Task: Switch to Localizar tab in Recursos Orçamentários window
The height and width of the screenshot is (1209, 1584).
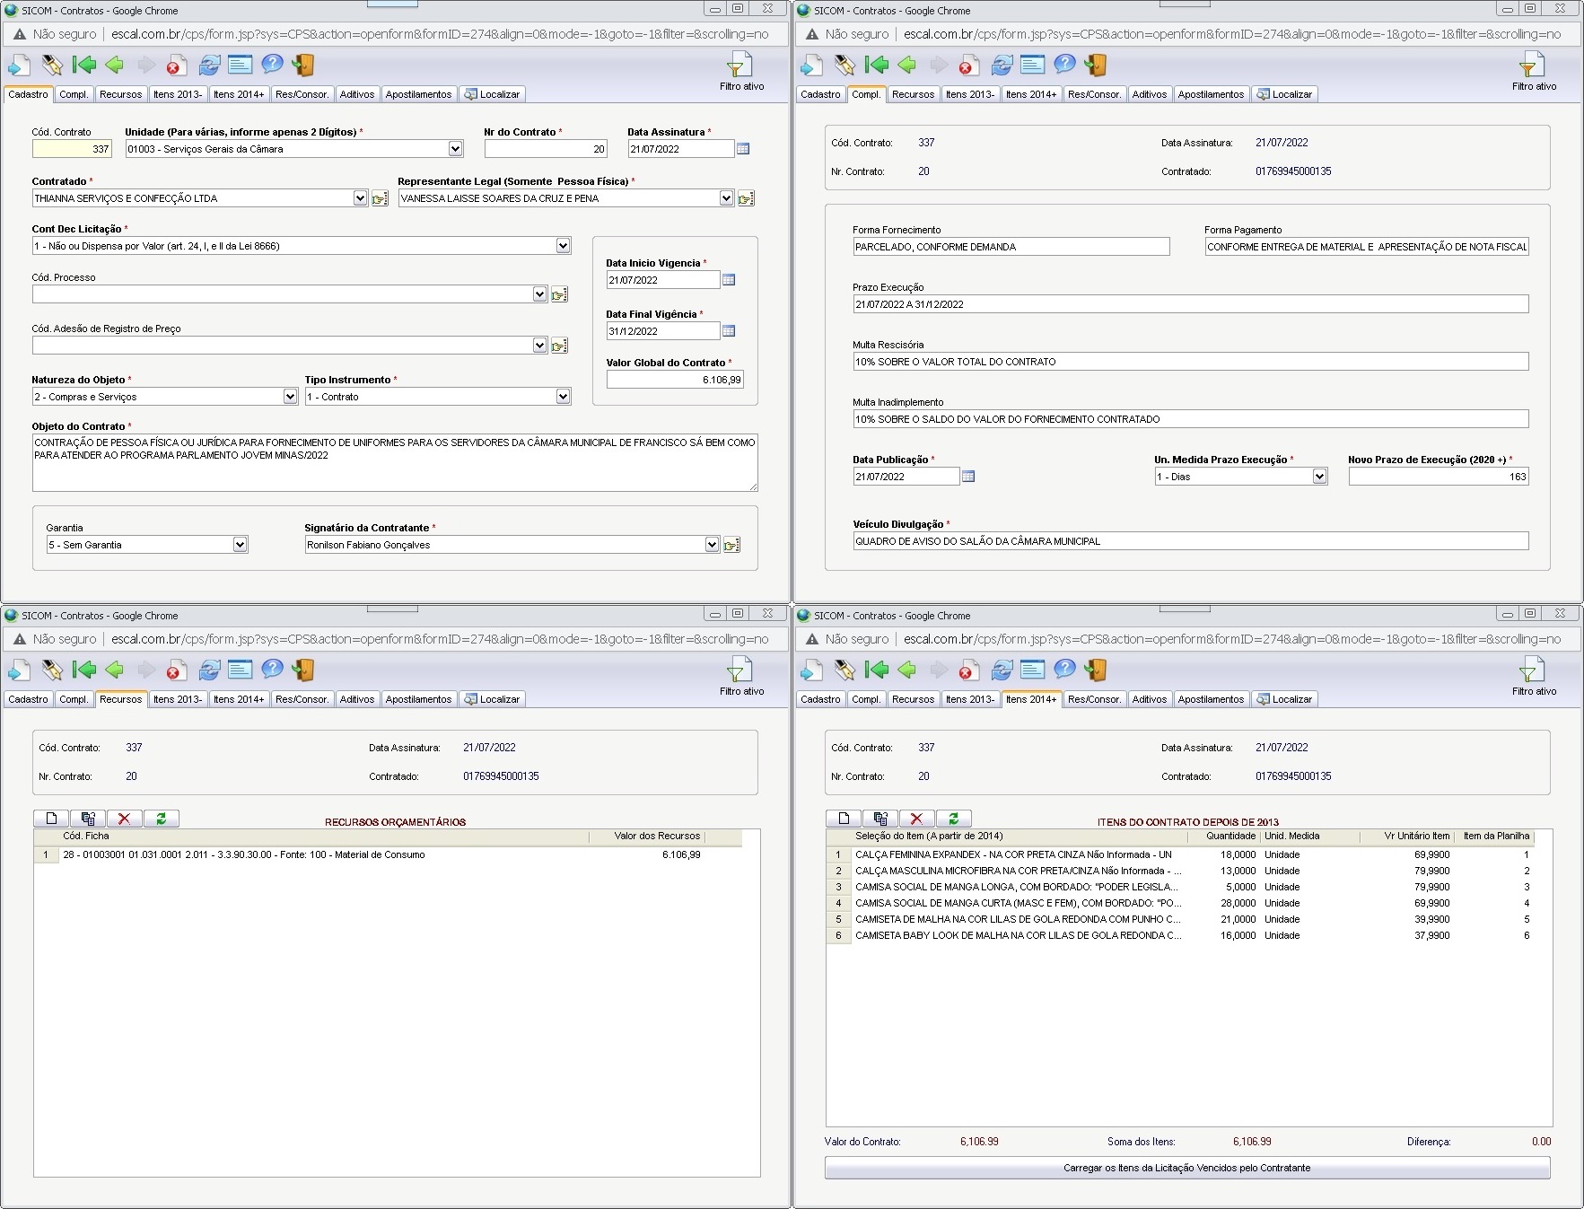Action: (x=492, y=699)
